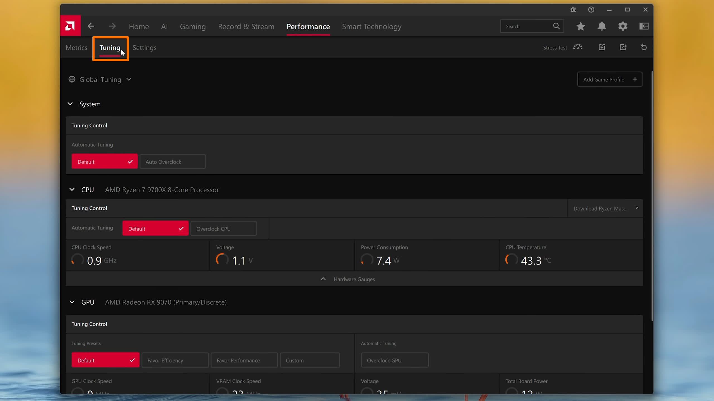Select Overclock GPU automatic tuning
The width and height of the screenshot is (714, 401).
coord(395,360)
